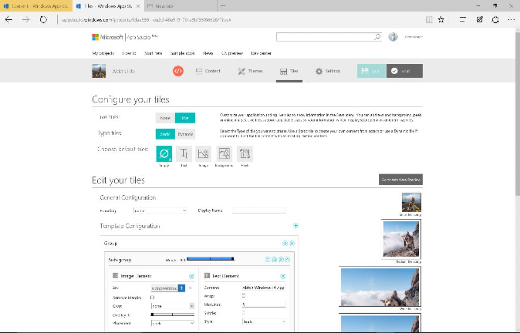Delete the Text Element using its X icon

pyautogui.click(x=282, y=276)
